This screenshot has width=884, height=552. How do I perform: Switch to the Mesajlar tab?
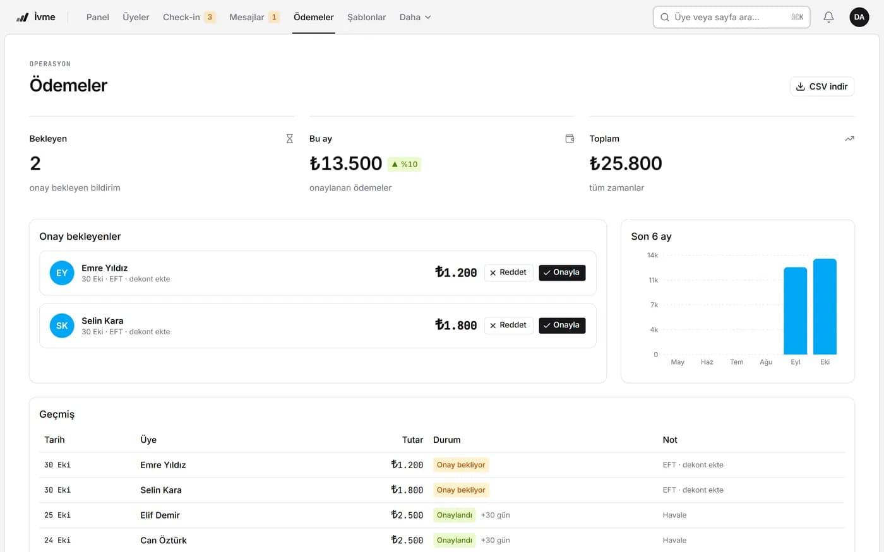[x=254, y=17]
